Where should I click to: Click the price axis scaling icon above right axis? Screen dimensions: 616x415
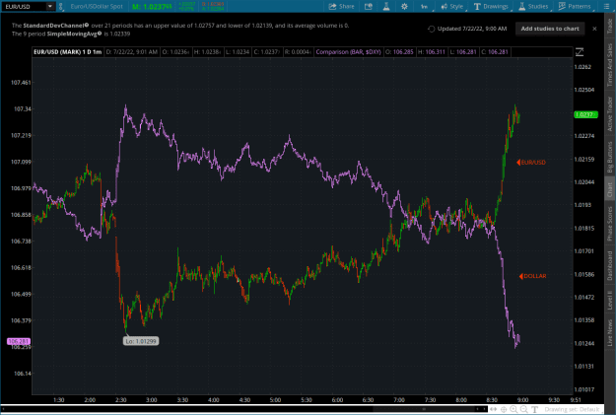click(x=580, y=52)
